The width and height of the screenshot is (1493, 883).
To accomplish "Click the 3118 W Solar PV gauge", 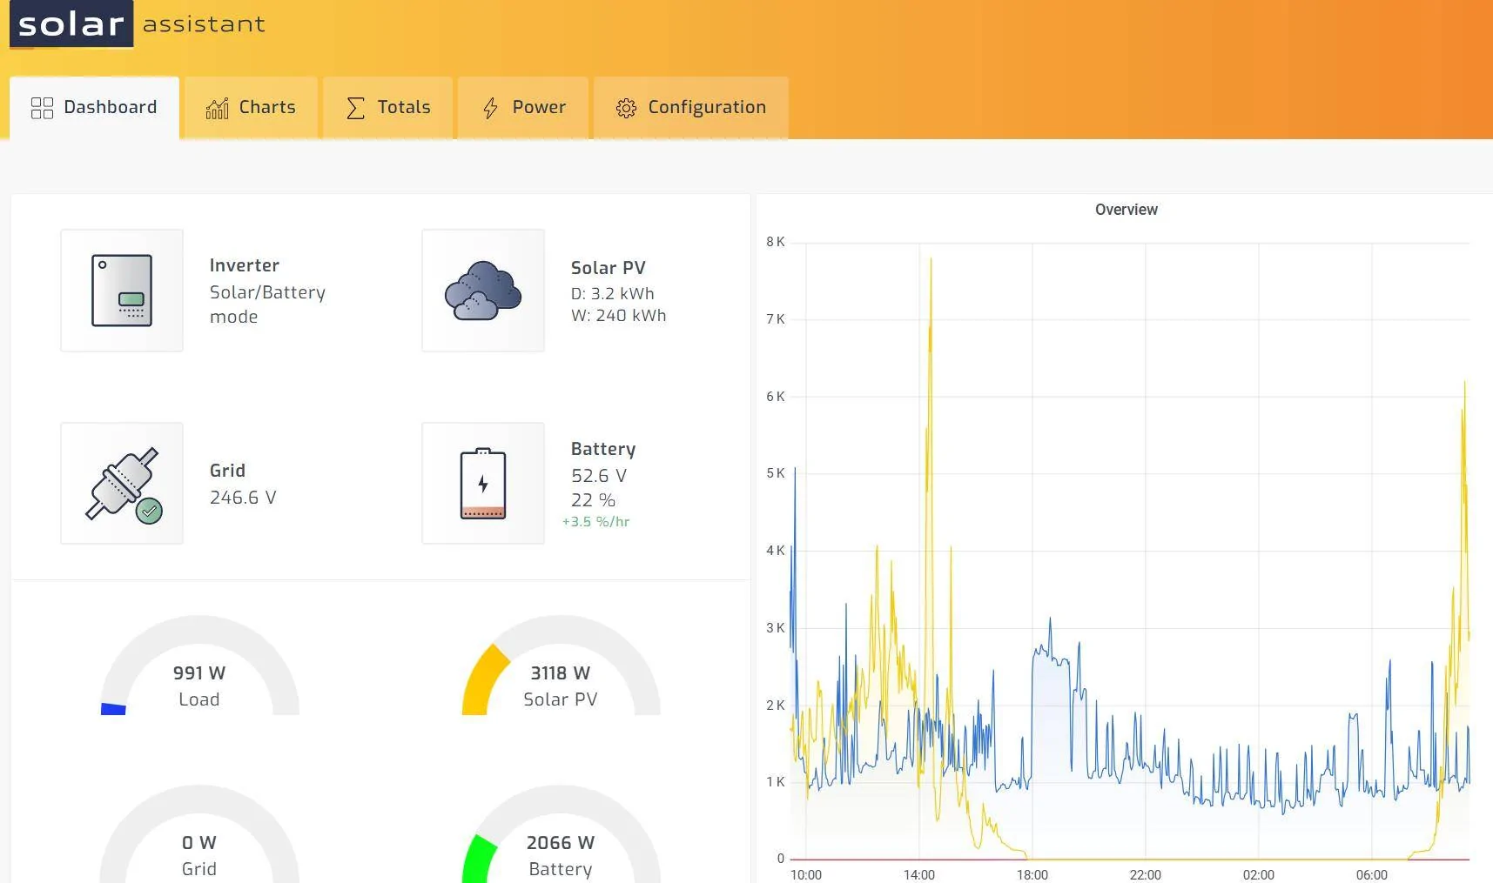I will 561,666.
